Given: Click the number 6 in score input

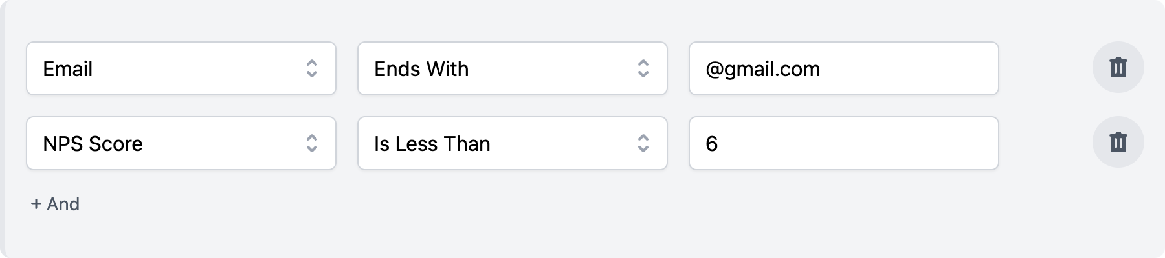Looking at the screenshot, I should (x=712, y=144).
